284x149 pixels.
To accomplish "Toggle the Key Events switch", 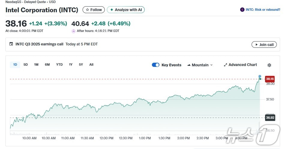I will pyautogui.click(x=156, y=65).
